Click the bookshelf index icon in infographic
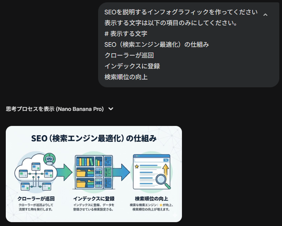 pyautogui.click(x=93, y=172)
